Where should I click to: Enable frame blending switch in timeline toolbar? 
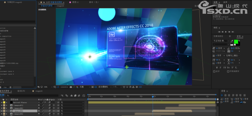75,96
